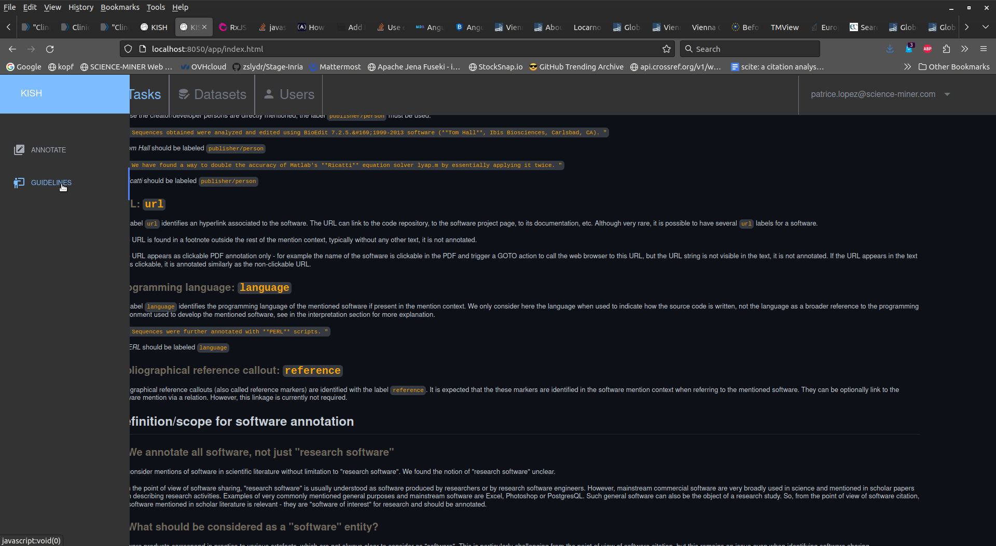Open scite citation analysis bookmark

click(777, 67)
